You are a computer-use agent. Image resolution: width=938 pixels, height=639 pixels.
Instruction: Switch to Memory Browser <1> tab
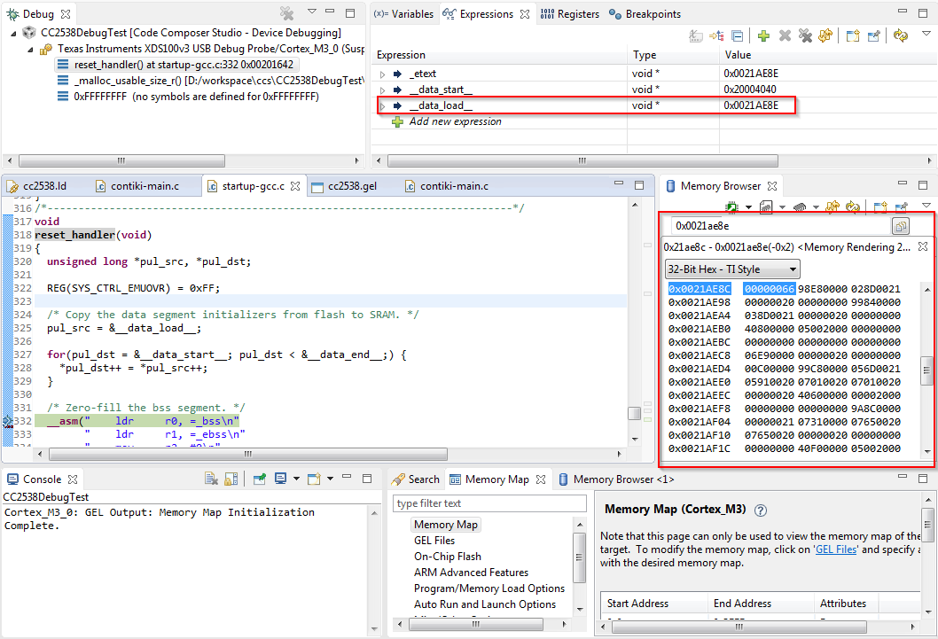point(616,479)
